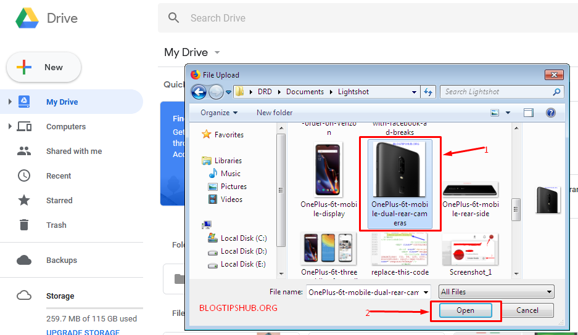Open the All Files type dropdown
This screenshot has height=335, width=578.
coord(496,292)
